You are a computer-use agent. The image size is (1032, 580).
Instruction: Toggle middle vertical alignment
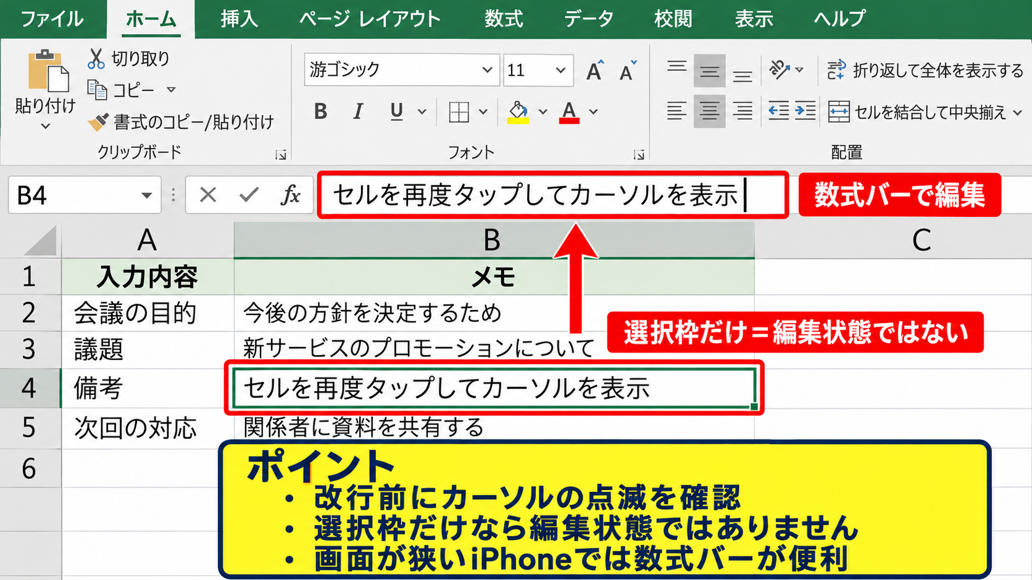point(709,71)
